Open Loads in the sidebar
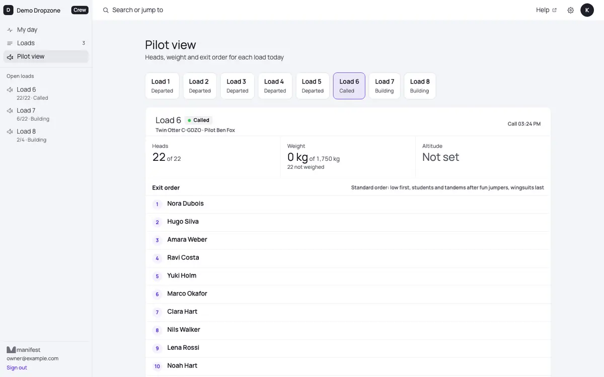This screenshot has height=377, width=604. coord(46,43)
